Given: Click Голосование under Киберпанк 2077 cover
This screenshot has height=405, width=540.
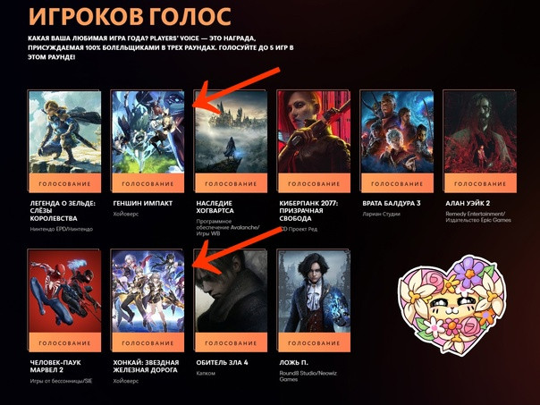Looking at the screenshot, I should coord(314,183).
